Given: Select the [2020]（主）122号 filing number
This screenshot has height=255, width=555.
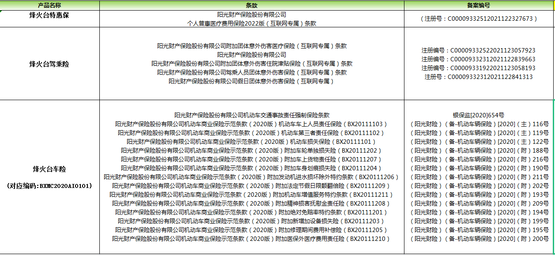Looking at the screenshot, I should click(479, 142).
